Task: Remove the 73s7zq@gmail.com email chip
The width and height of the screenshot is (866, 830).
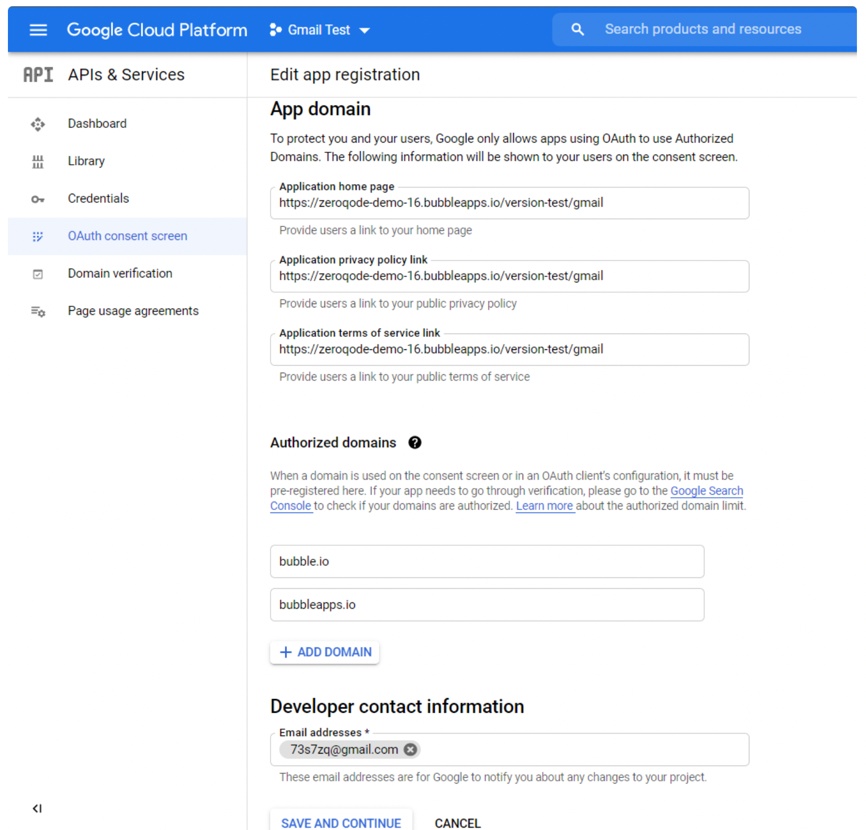Action: click(x=410, y=750)
